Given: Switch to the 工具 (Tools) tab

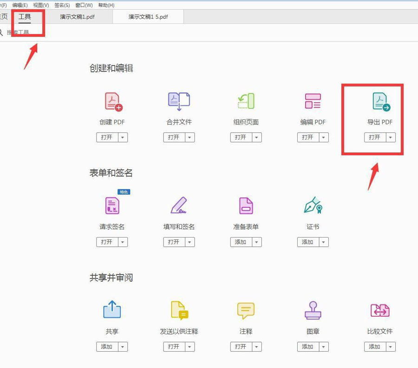Looking at the screenshot, I should [x=25, y=17].
